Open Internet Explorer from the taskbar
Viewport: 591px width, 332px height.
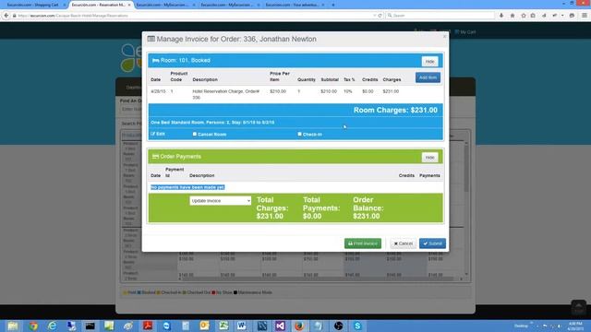(x=52, y=326)
